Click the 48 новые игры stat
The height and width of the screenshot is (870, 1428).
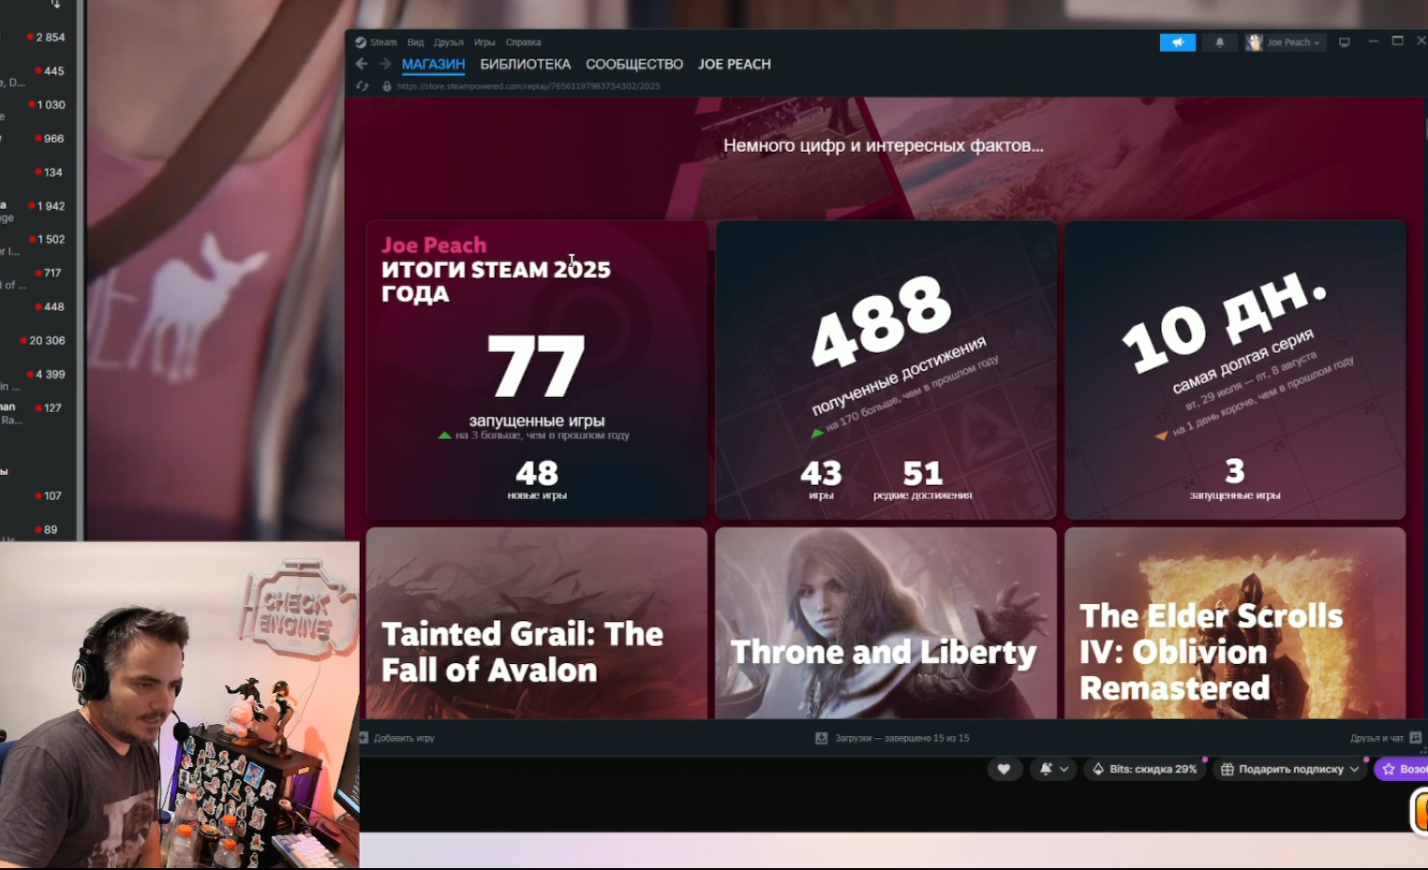tap(537, 479)
